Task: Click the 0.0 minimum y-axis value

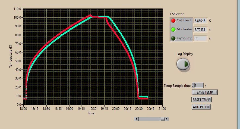Action: point(19,105)
